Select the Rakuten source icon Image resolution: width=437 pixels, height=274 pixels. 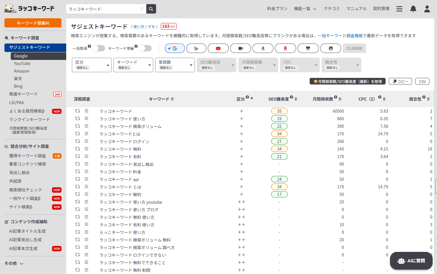point(285,48)
